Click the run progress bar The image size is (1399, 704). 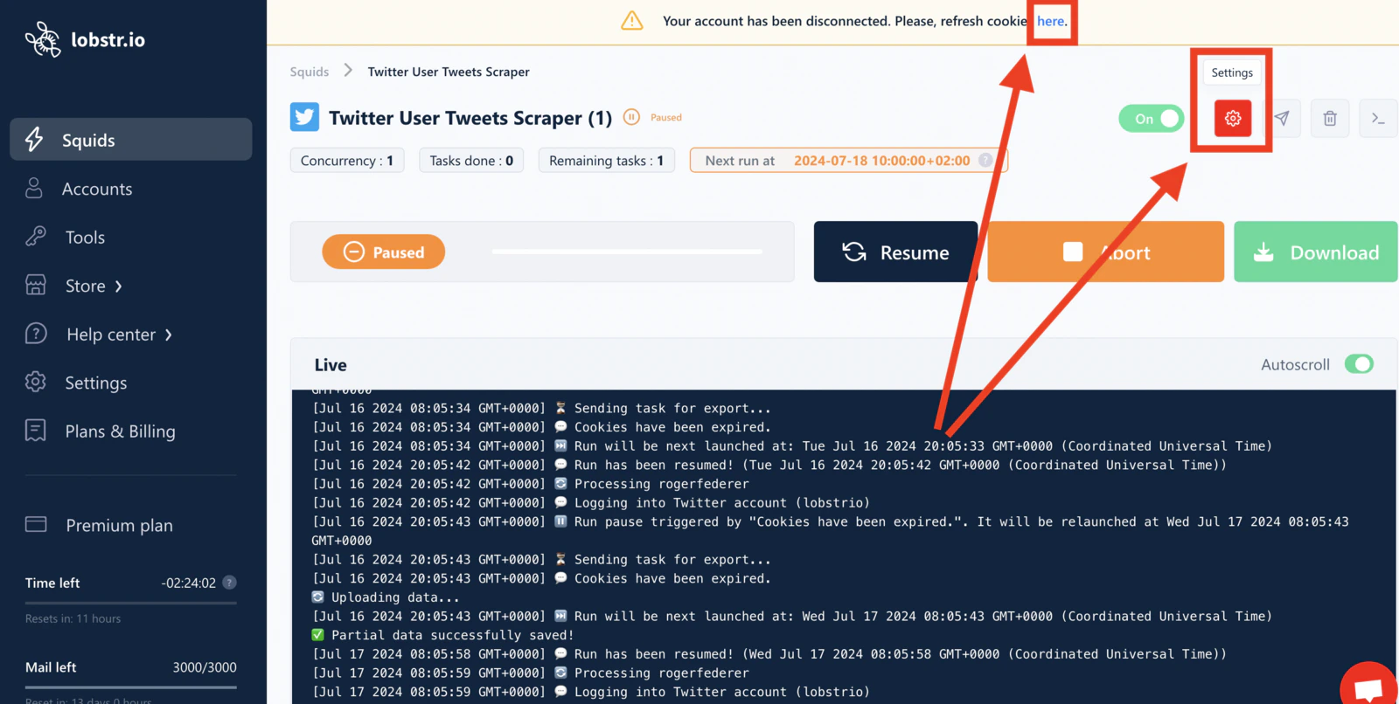click(627, 252)
